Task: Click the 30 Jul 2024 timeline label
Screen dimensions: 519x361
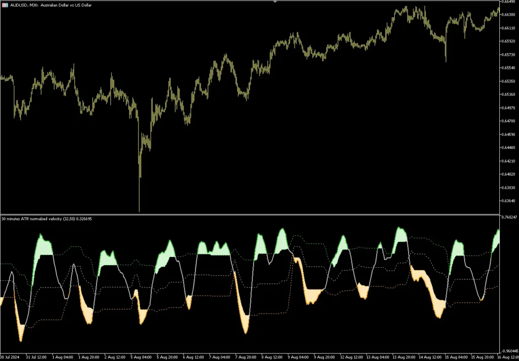Action: click(x=10, y=357)
